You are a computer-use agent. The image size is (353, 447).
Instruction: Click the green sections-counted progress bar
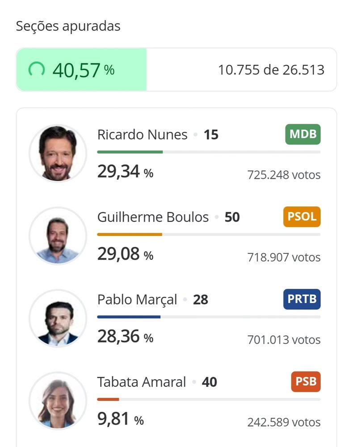(x=81, y=70)
